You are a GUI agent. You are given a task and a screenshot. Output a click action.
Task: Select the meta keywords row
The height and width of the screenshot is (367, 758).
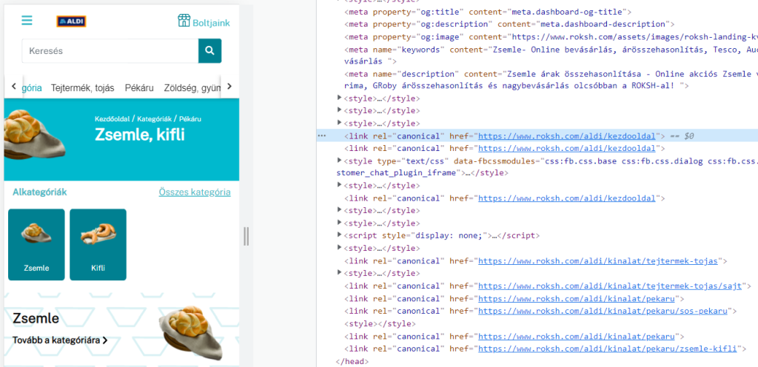pos(551,55)
